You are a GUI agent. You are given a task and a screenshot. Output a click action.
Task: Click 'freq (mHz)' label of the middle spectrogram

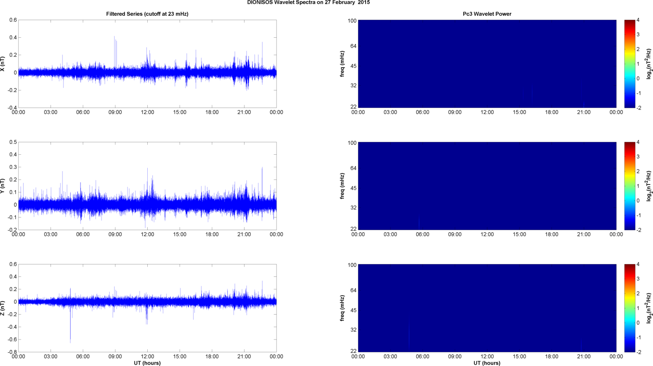tap(343, 186)
